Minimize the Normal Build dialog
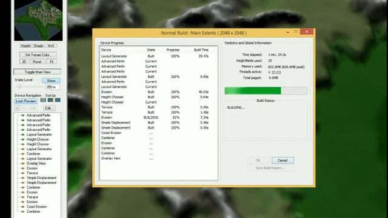The width and height of the screenshot is (388, 218). pos(288,32)
